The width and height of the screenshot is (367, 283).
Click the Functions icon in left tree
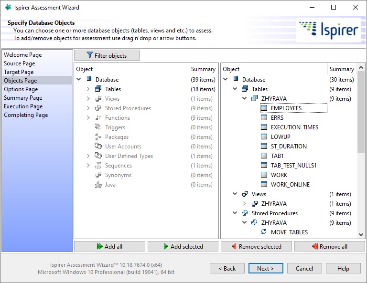[98, 117]
